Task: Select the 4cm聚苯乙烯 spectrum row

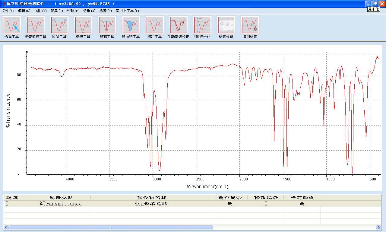Action: [151, 204]
